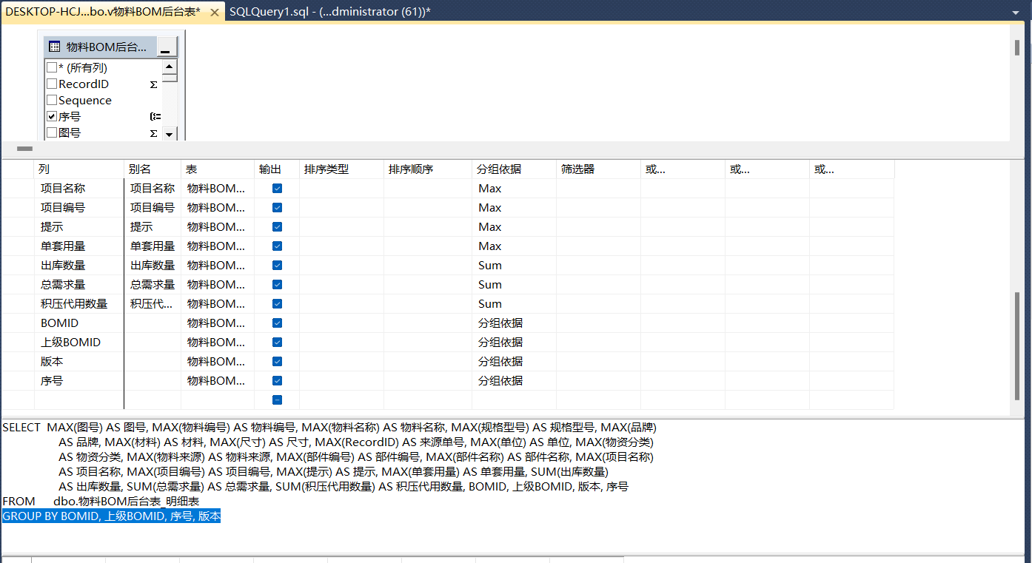This screenshot has height=563, width=1032.
Task: Click the group-by icon next to 序号
Action: tap(155, 117)
